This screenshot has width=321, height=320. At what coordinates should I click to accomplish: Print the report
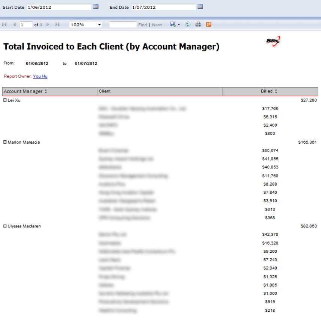(x=198, y=24)
